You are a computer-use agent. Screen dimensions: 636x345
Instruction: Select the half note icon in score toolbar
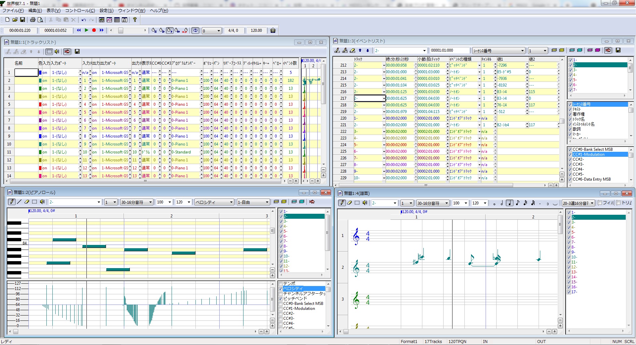(502, 203)
